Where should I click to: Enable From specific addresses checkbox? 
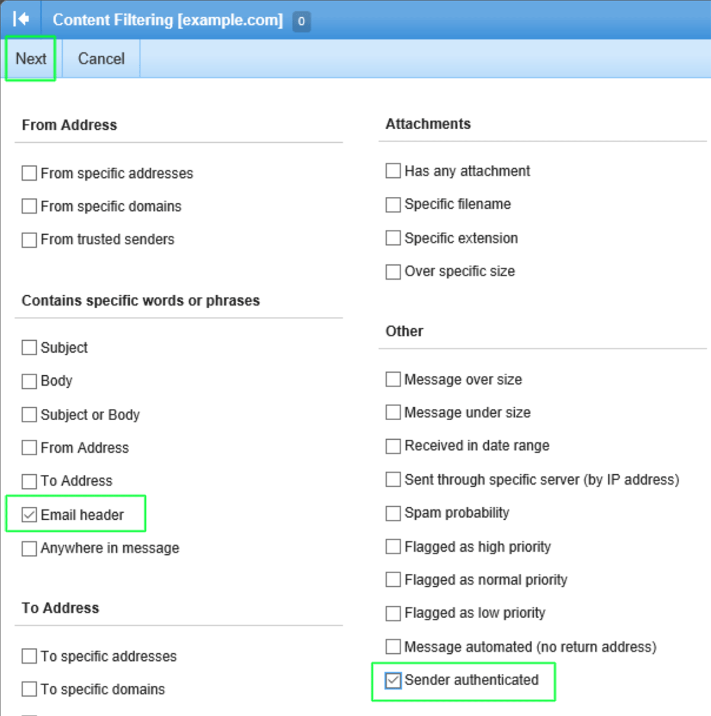29,173
